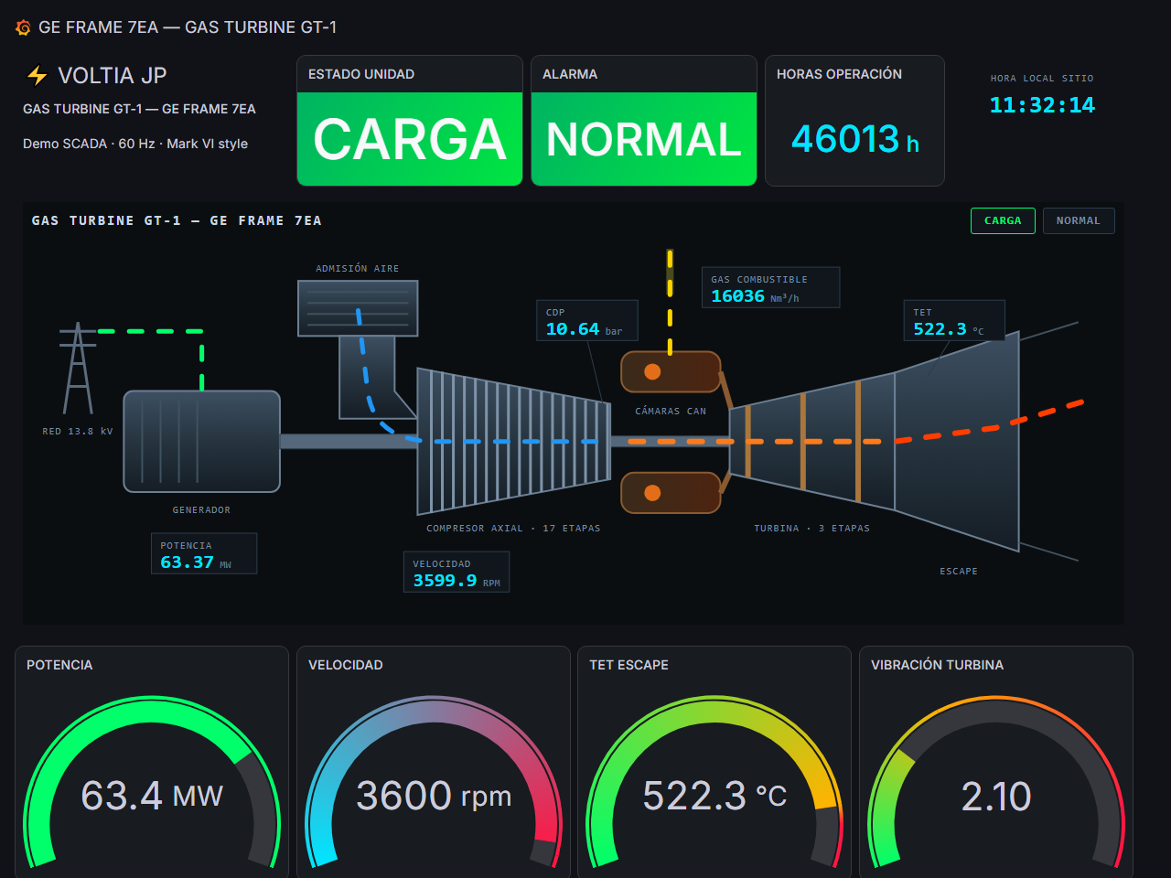Open the VELOCIDAD gauge panel title
Viewport: 1171px width, 878px height.
point(346,665)
